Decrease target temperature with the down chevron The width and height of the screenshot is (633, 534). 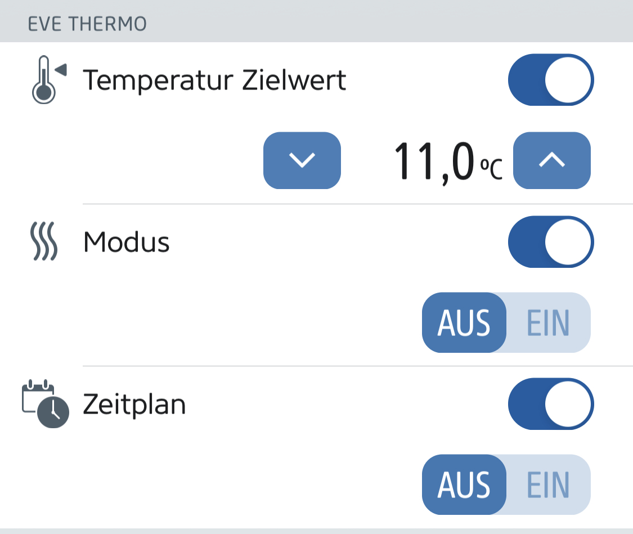302,160
